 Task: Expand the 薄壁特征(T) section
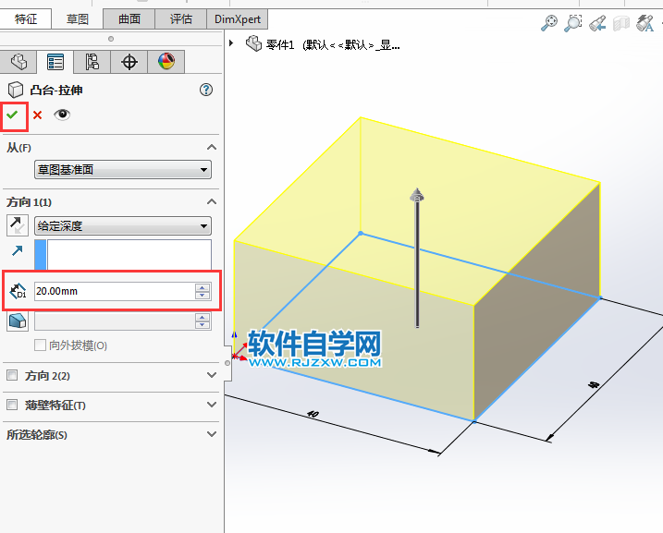pyautogui.click(x=212, y=405)
